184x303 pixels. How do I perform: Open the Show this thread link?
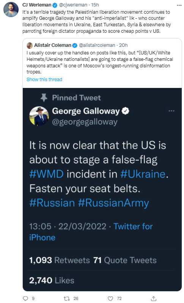44,80
